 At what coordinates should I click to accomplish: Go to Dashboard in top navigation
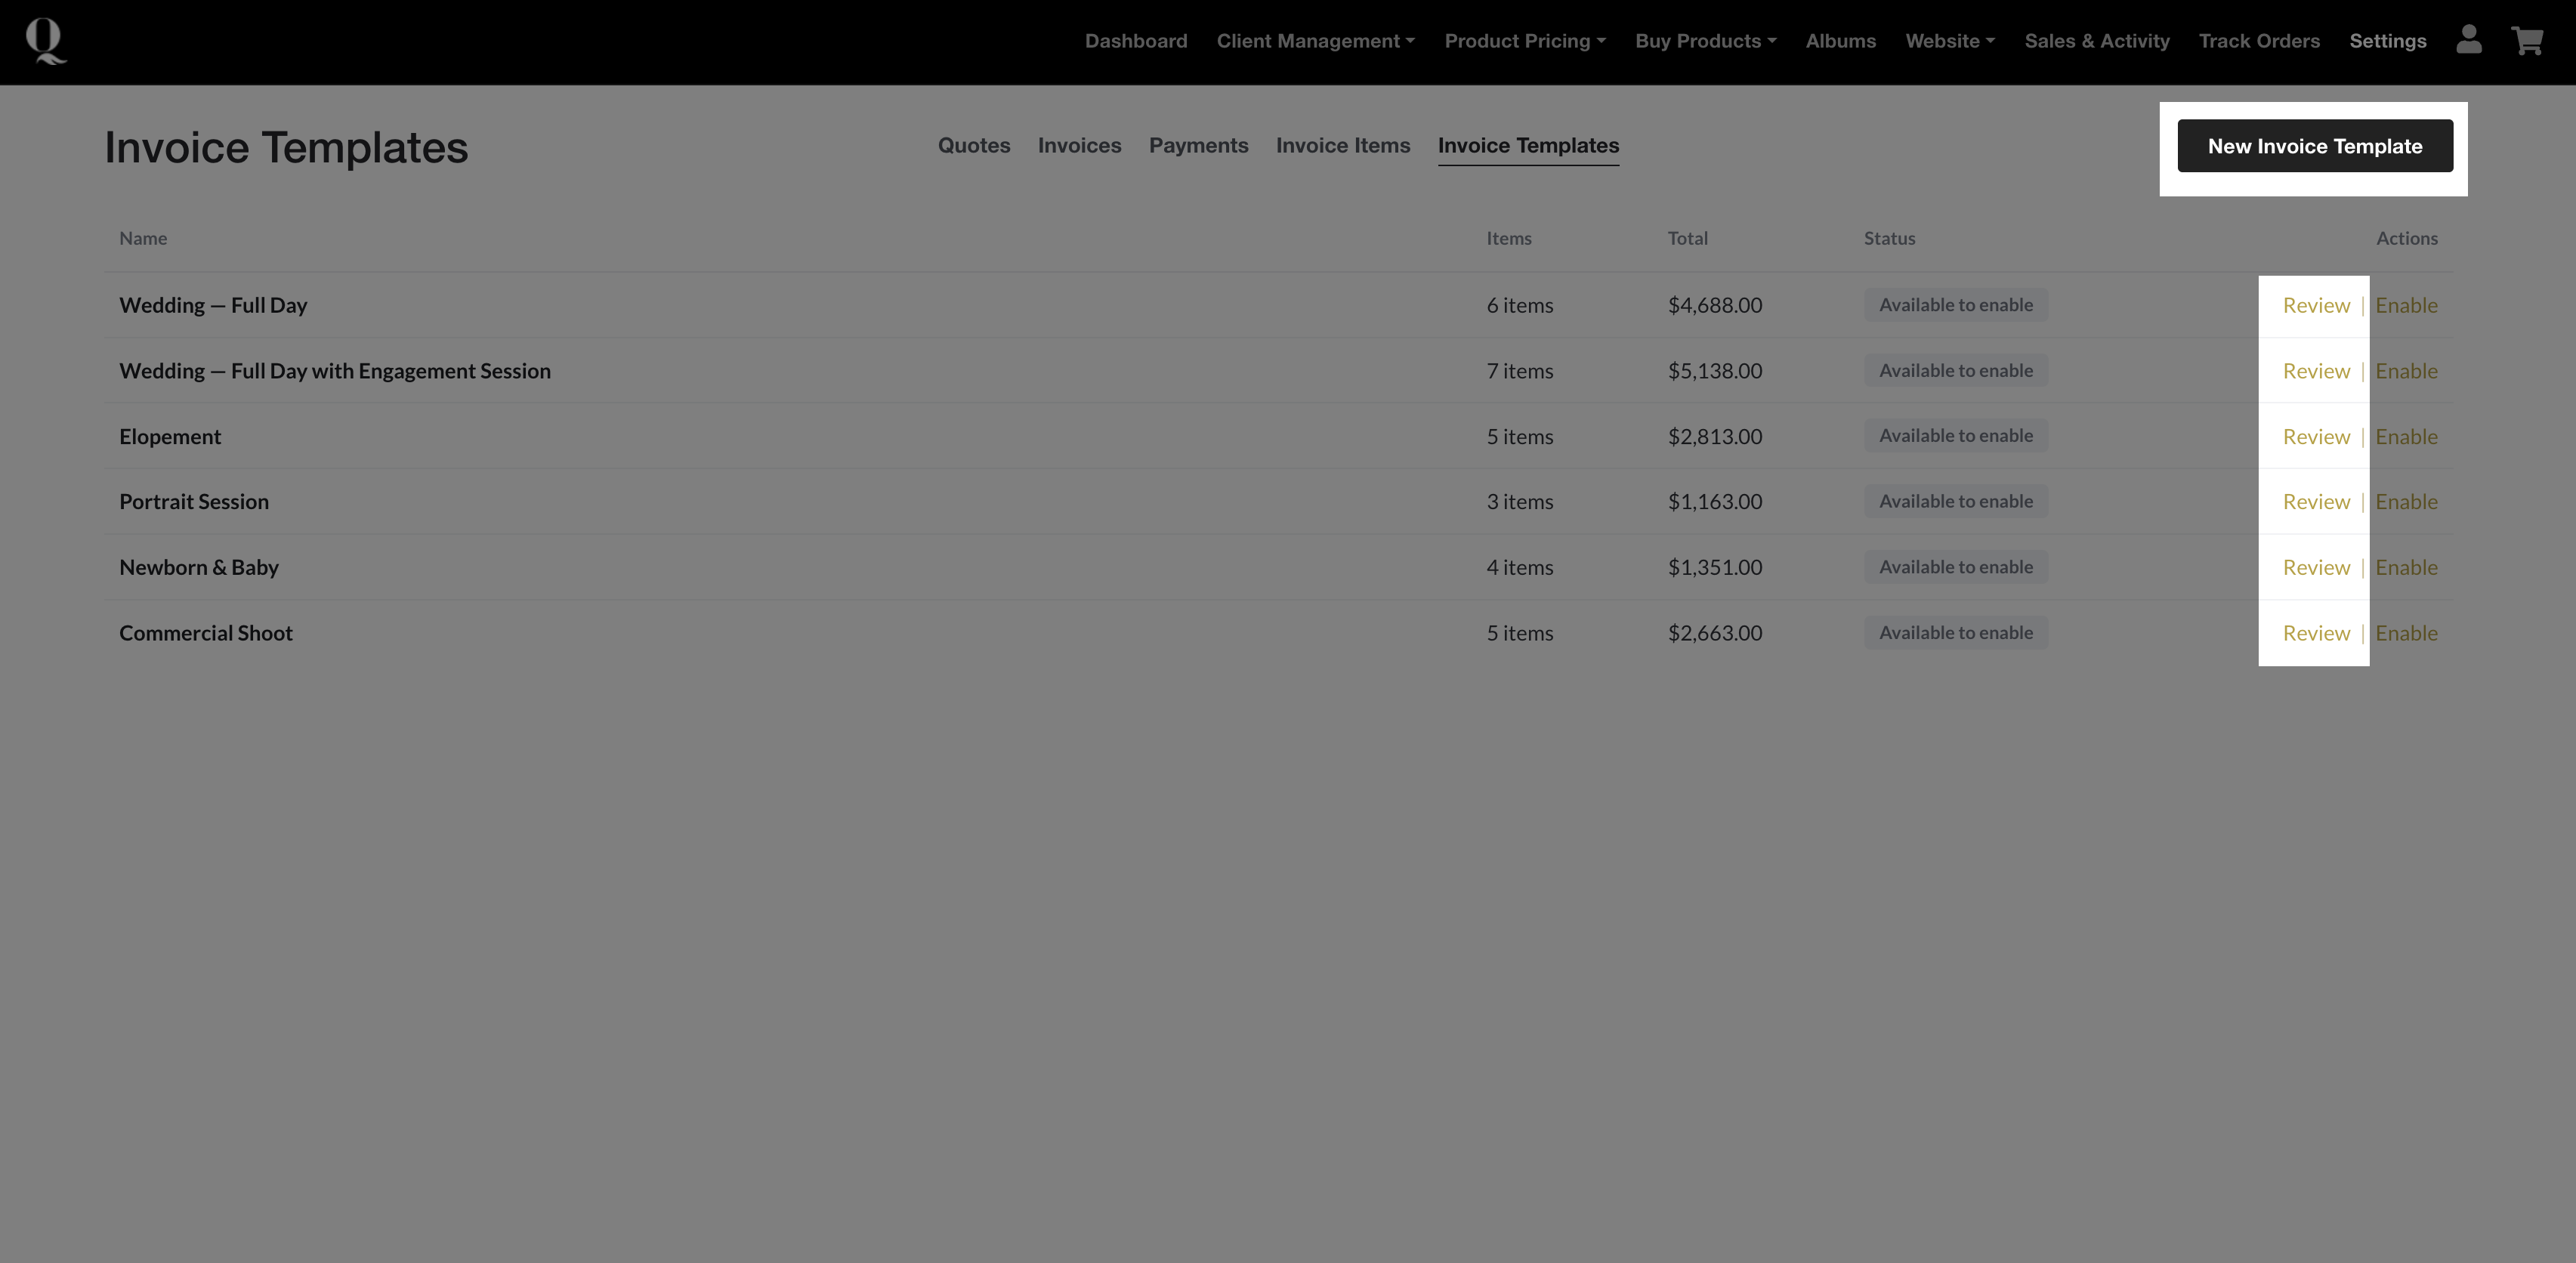(1135, 41)
